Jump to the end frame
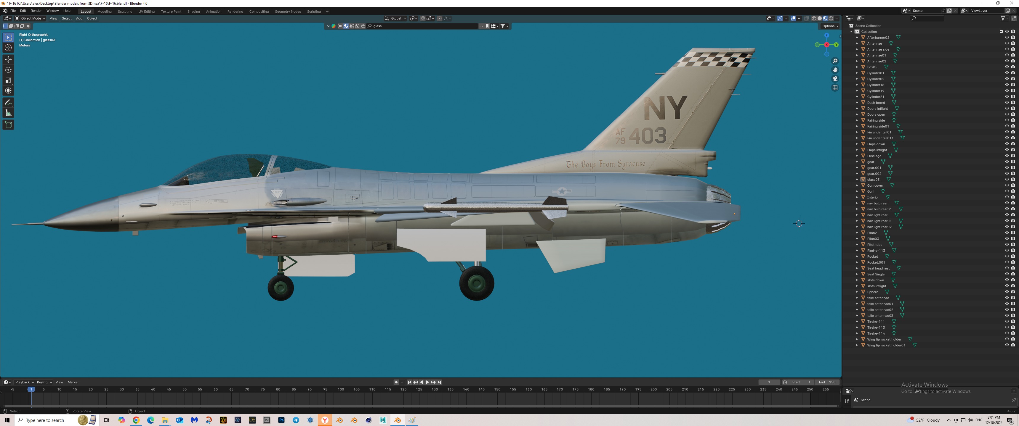 tap(440, 382)
